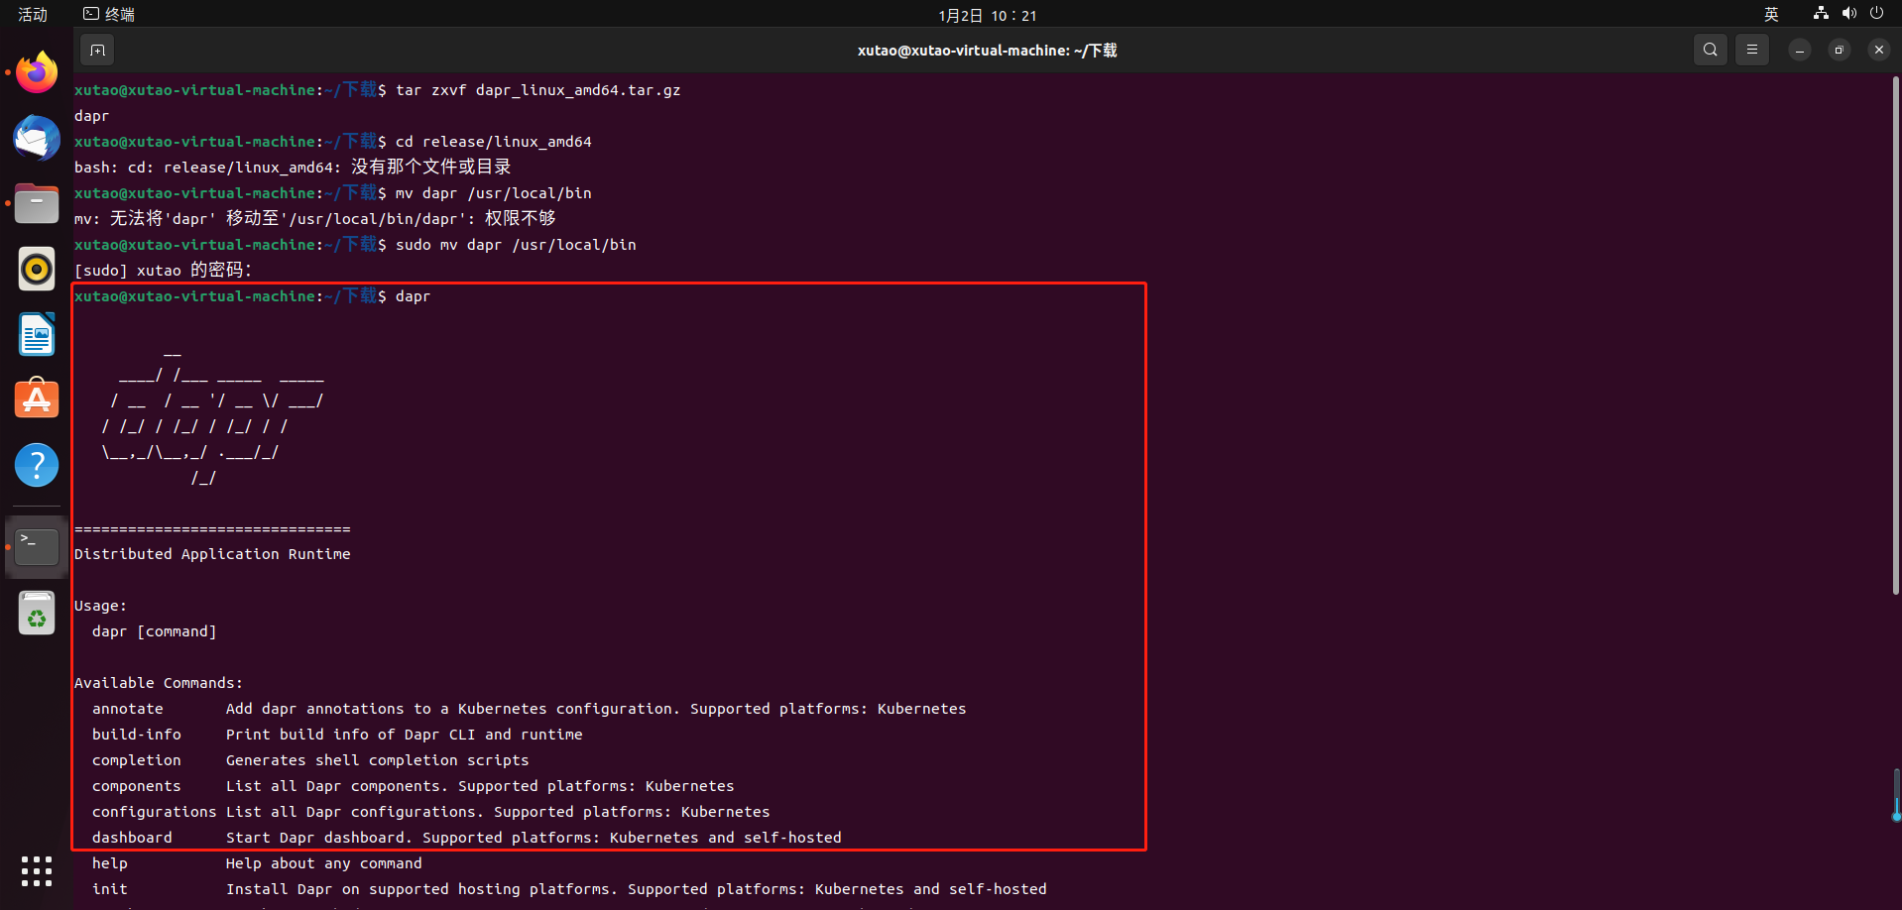
Task: Minimize the terminal window
Action: (1800, 50)
